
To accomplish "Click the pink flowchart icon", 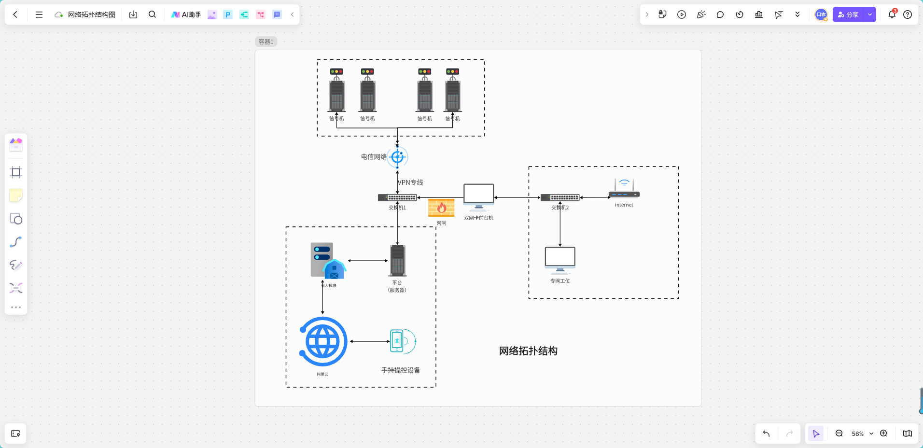I will 261,14.
